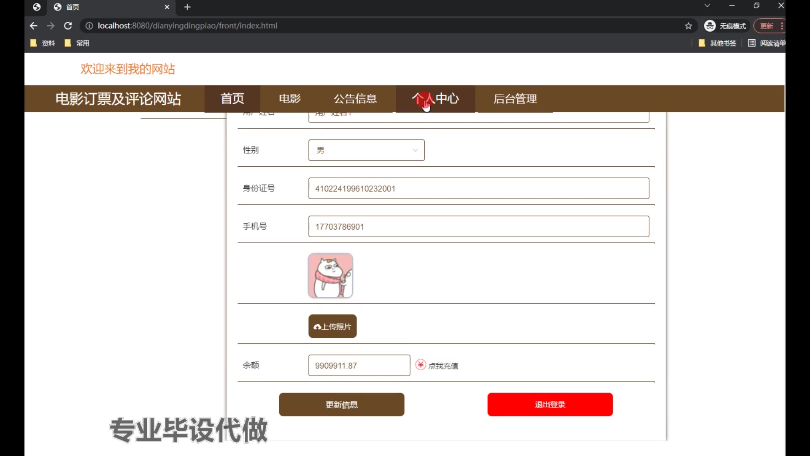Click site info icon in address bar
The width and height of the screenshot is (810, 456).
click(89, 26)
